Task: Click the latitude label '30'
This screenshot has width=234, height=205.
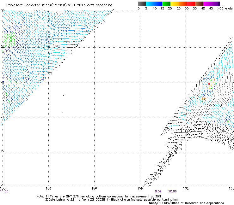Action: (x=3, y=10)
